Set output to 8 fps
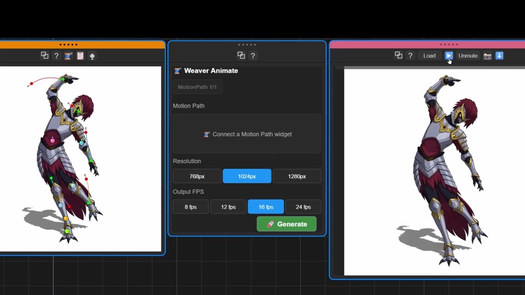Viewport: 525px width, 295px height. [190, 207]
